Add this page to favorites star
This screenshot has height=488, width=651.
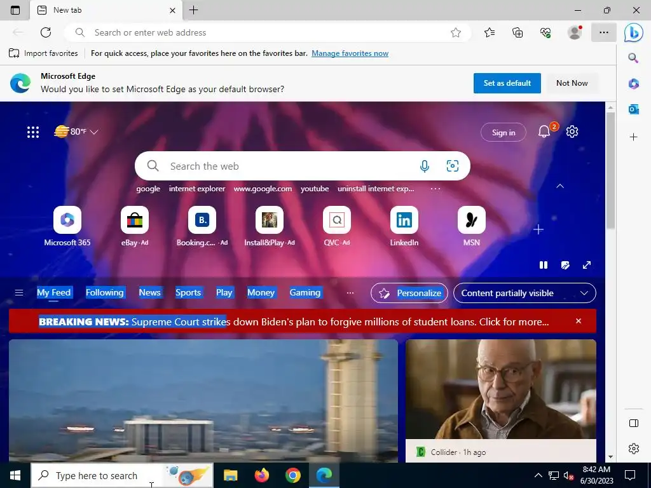456,33
